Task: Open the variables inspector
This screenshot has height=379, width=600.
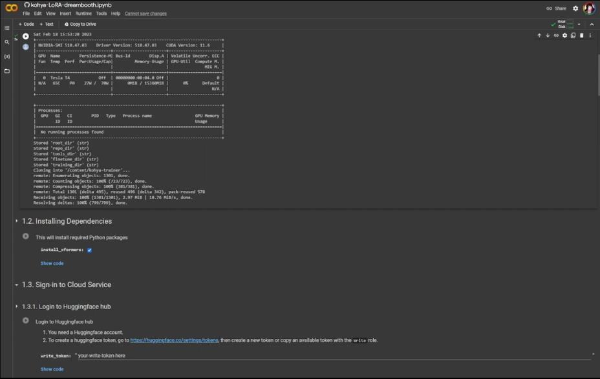Action: (x=6, y=55)
